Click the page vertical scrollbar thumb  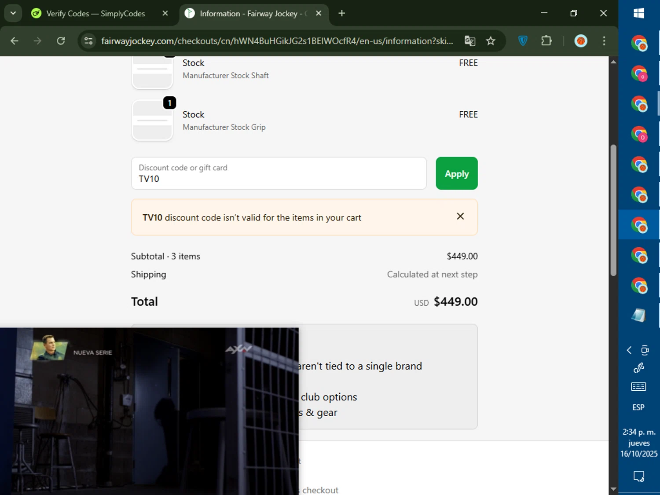click(x=613, y=210)
